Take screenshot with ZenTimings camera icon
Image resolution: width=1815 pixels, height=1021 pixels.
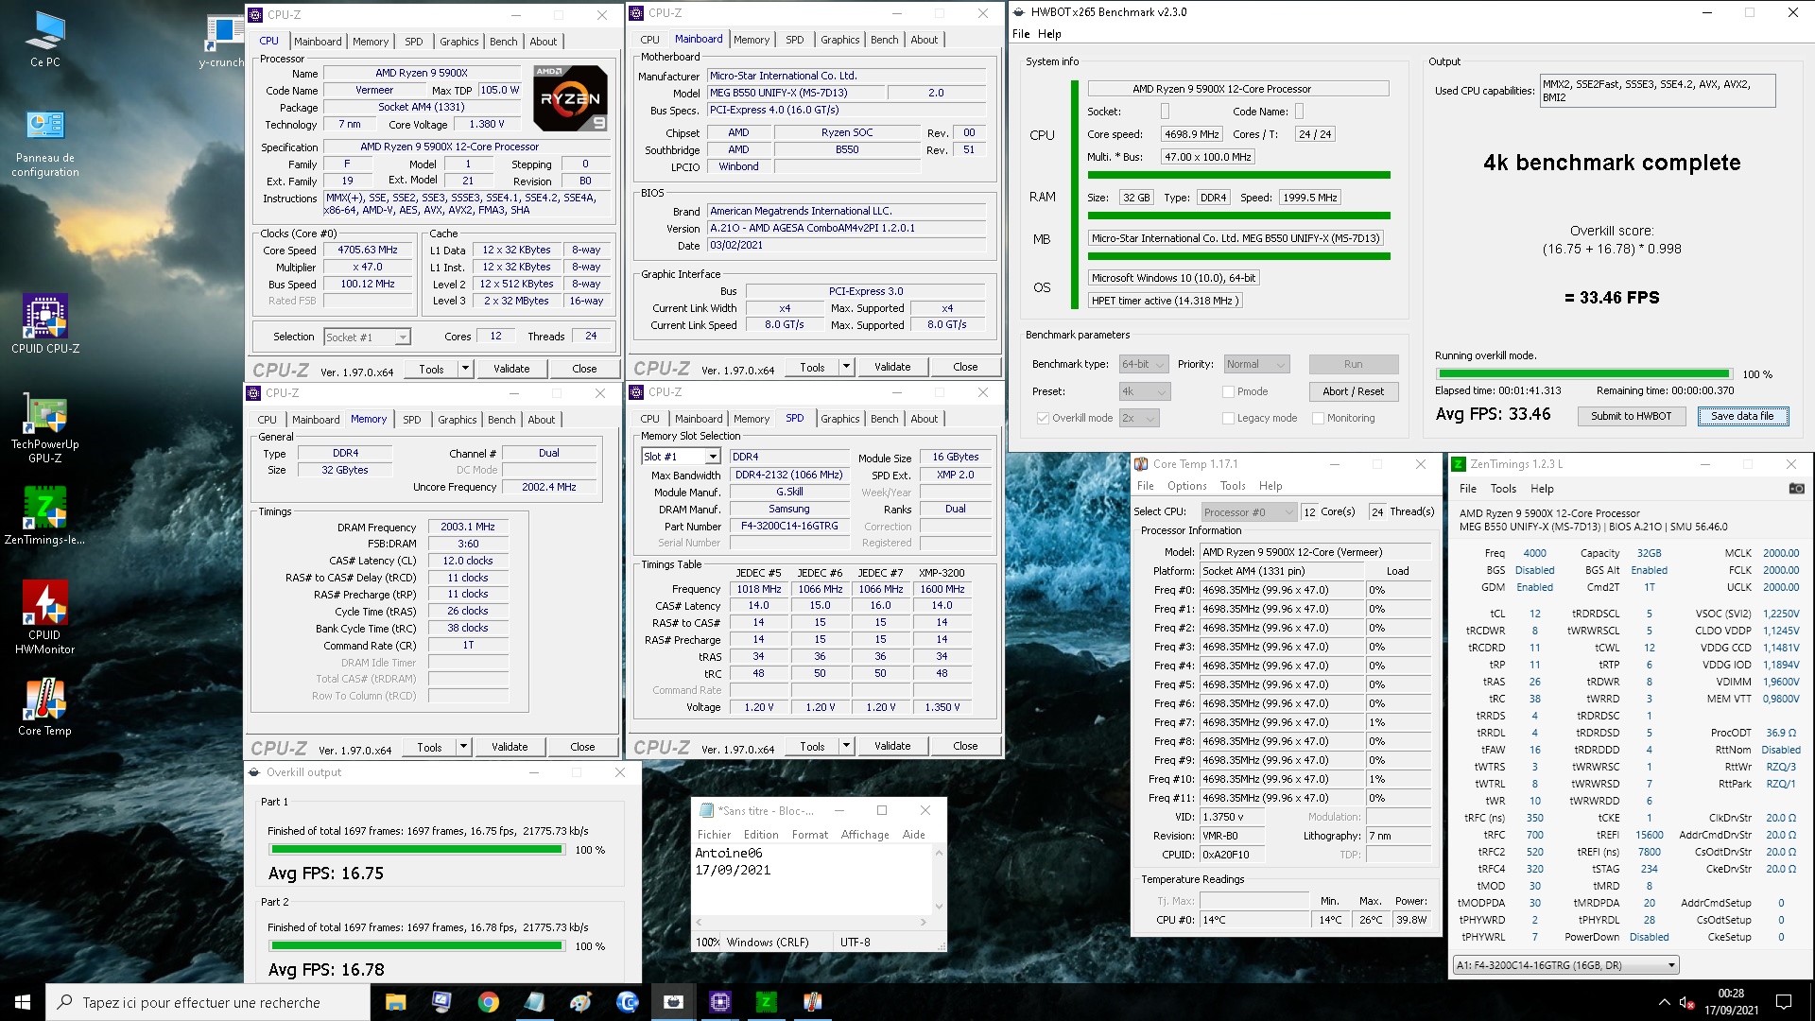(1796, 489)
